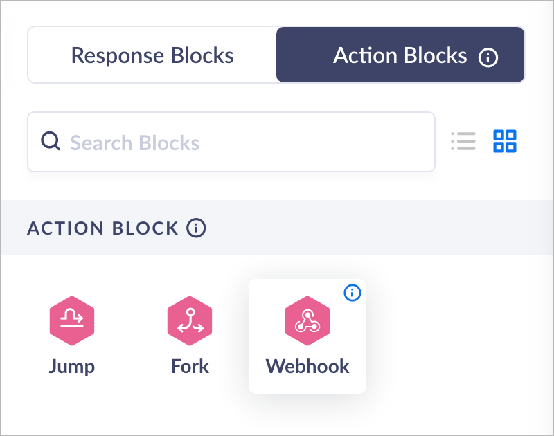Image resolution: width=554 pixels, height=436 pixels.
Task: Click the ACTION BLOCK section heading text
Action: (x=102, y=228)
